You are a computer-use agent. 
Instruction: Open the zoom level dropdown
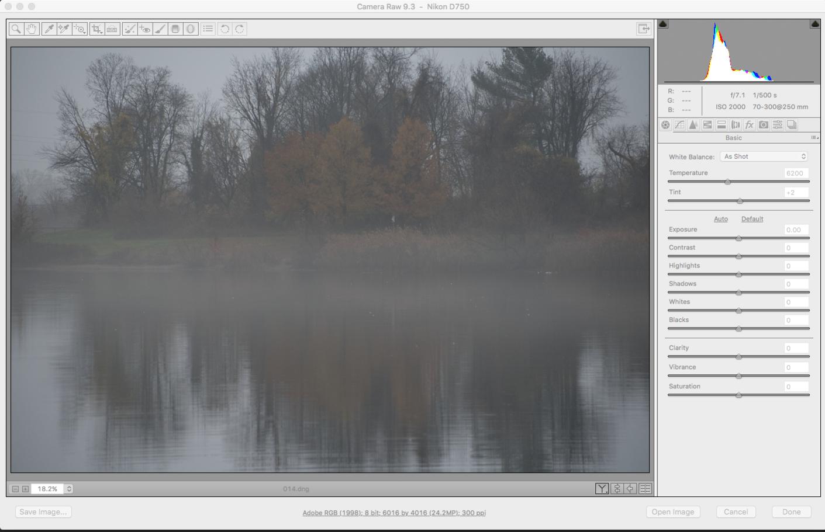coord(69,489)
